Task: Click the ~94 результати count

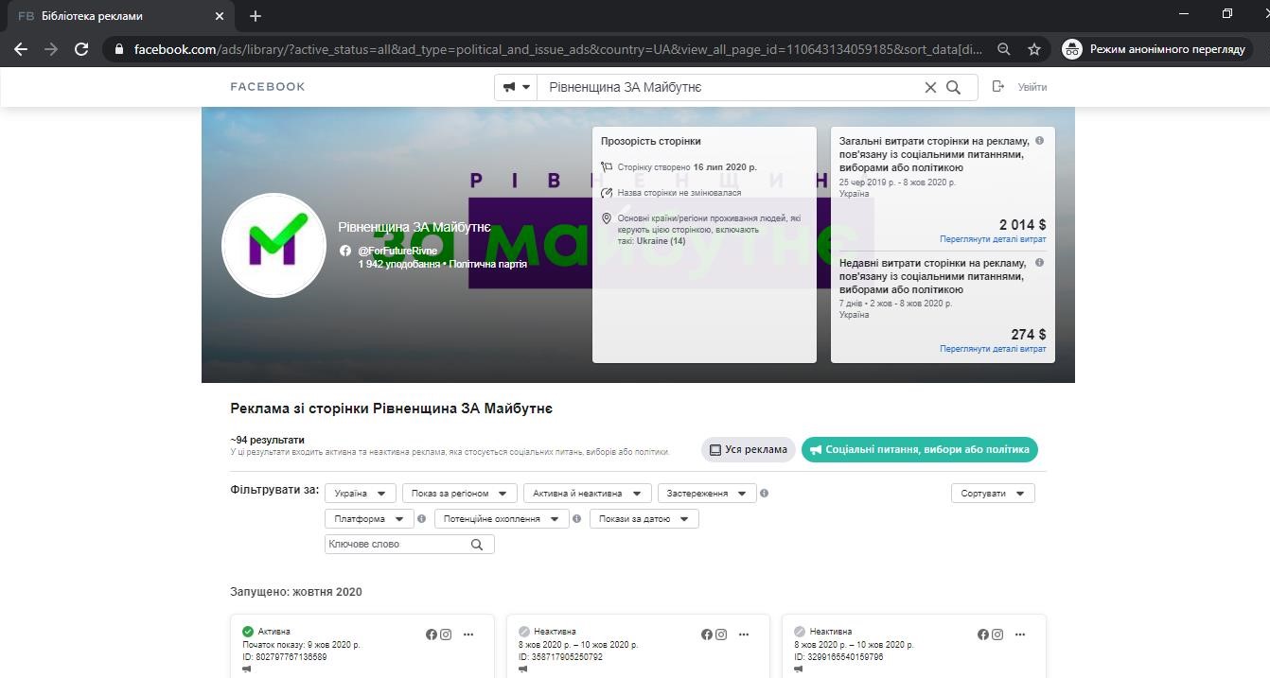Action: point(268,441)
